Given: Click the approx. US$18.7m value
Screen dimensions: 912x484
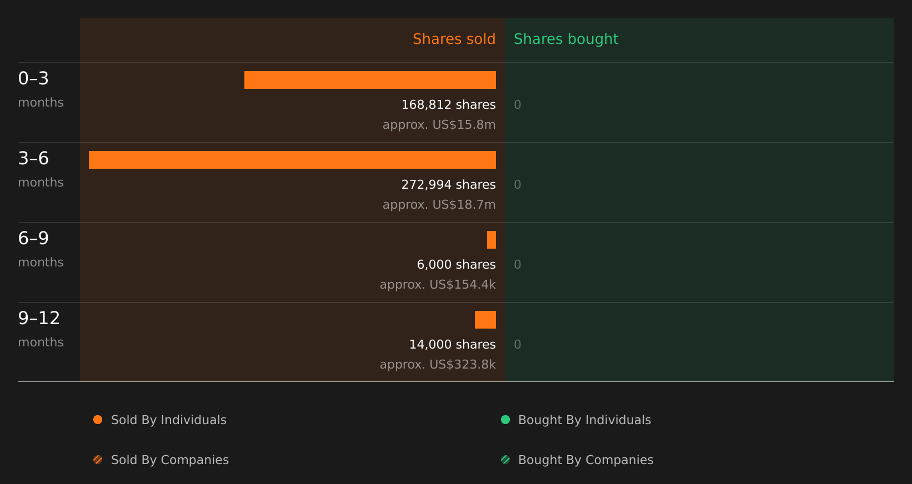Looking at the screenshot, I should 439,205.
